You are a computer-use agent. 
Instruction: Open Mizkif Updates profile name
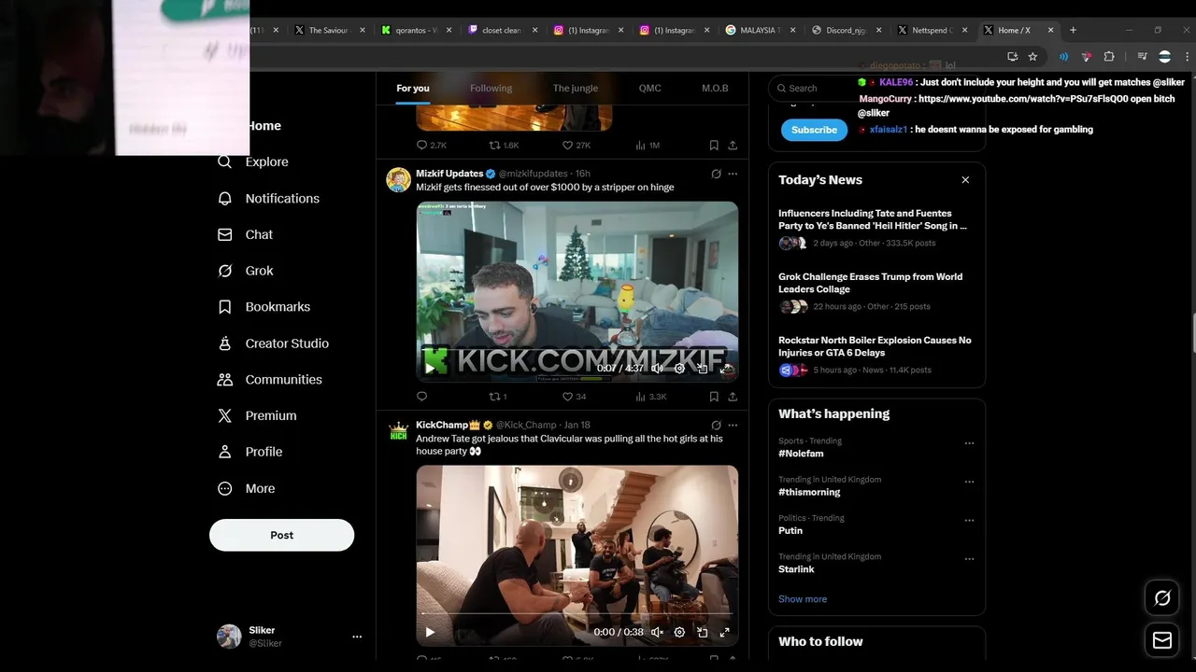pos(449,174)
